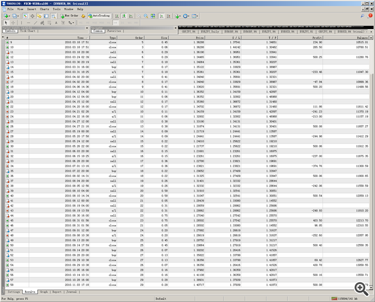Open the Indicators list icon
The width and height of the screenshot is (375, 302).
point(176,16)
